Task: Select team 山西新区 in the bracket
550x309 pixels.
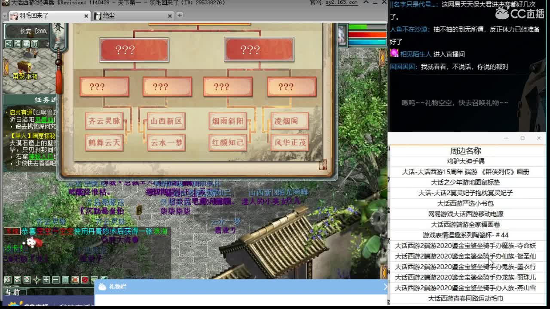Action: (x=166, y=121)
